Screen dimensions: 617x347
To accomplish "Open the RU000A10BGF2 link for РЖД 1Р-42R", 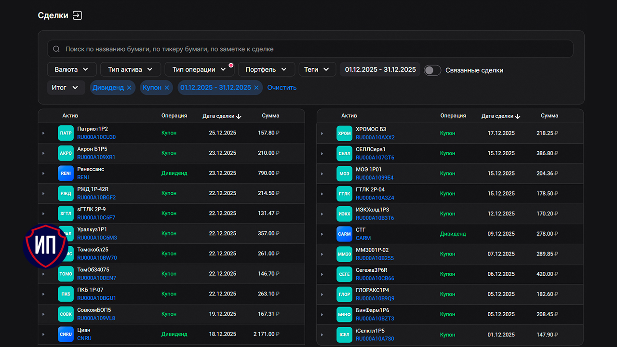I will click(96, 198).
